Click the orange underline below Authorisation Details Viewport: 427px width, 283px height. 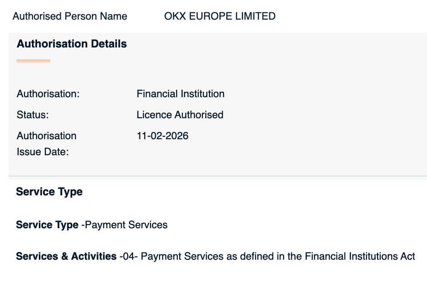[33, 61]
